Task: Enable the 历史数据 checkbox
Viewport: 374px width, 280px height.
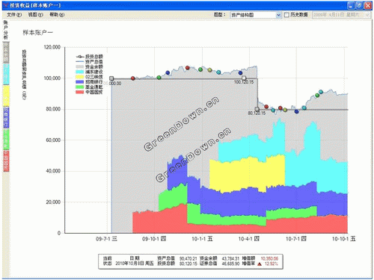Action: [286, 15]
